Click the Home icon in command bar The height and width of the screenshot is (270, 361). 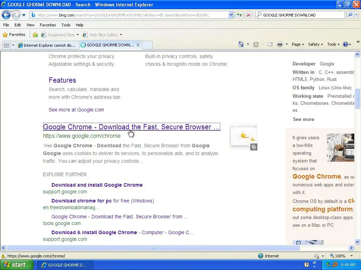[x=241, y=44]
